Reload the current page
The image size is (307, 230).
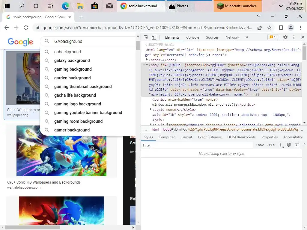click(26, 28)
